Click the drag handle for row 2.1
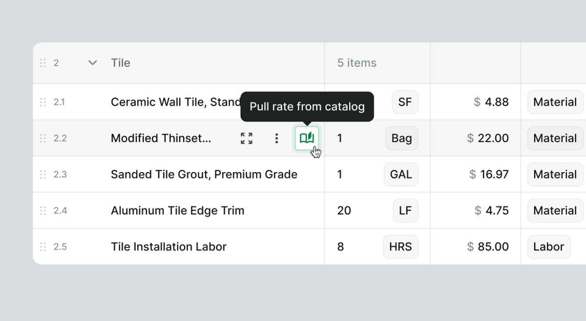The image size is (586, 321). point(42,102)
